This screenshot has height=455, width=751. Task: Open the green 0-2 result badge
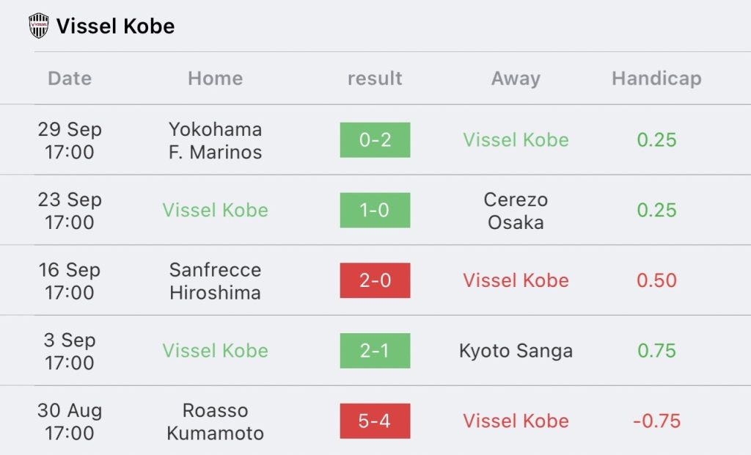[375, 140]
